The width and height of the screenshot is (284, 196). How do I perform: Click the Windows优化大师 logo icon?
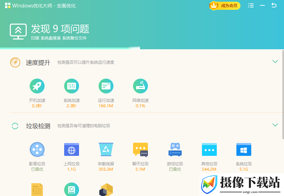(x=8, y=5)
